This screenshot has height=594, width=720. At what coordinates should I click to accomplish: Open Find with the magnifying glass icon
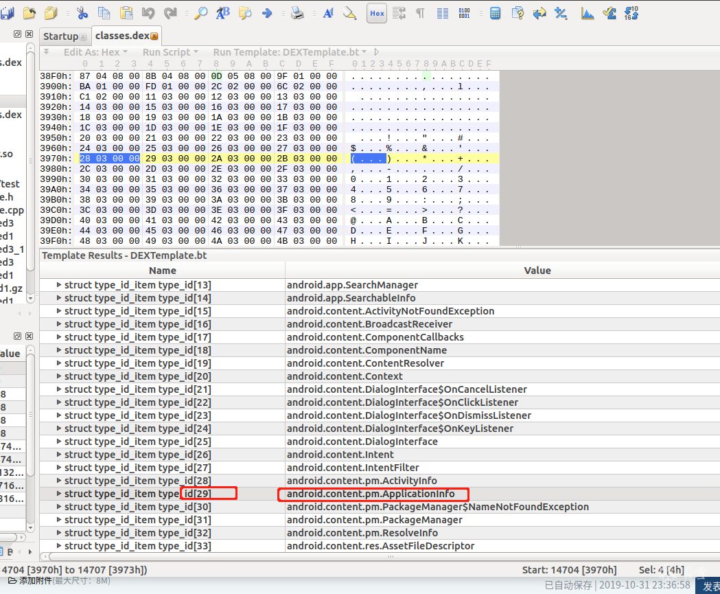click(200, 13)
